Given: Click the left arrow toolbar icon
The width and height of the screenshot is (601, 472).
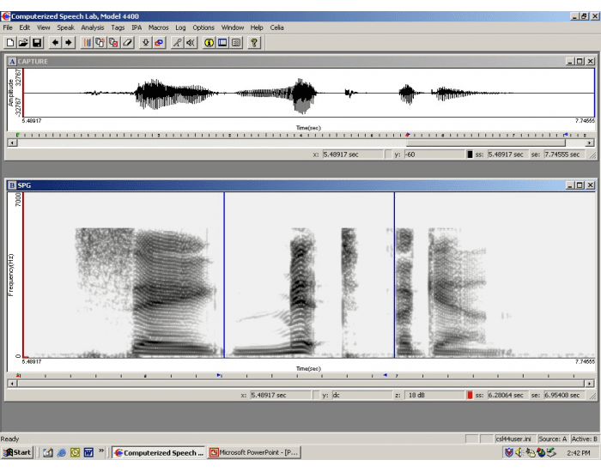Looking at the screenshot, I should pyautogui.click(x=55, y=43).
